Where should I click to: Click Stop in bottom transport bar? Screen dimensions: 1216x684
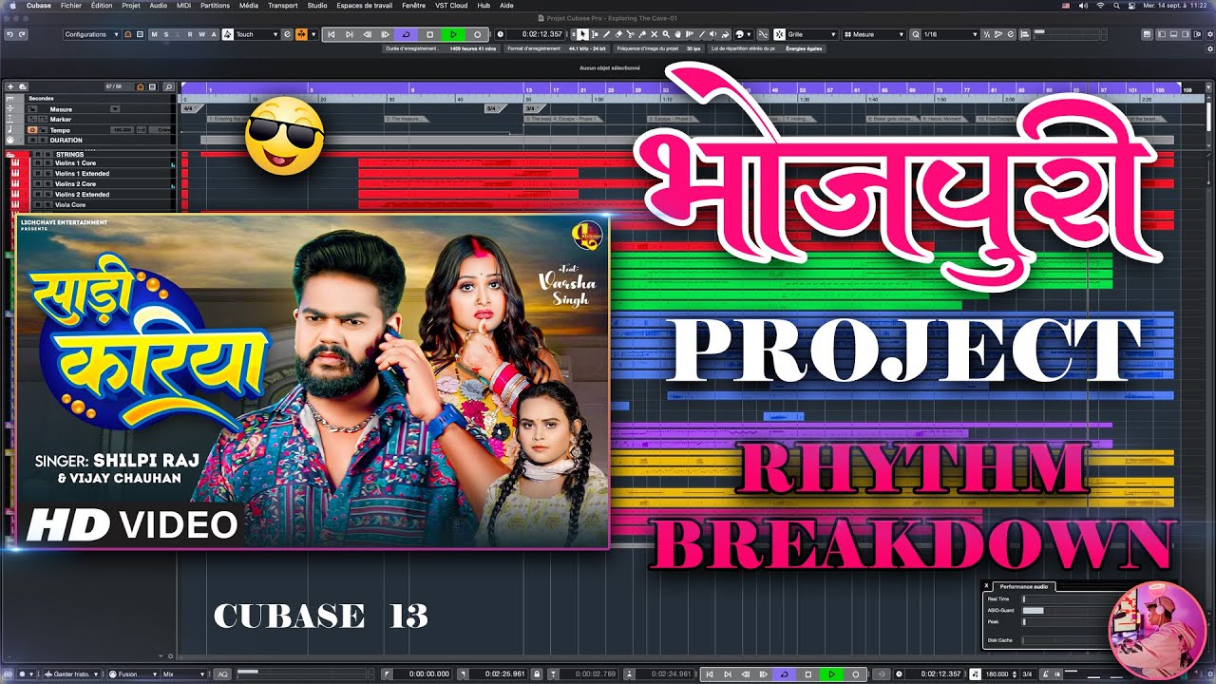(808, 674)
